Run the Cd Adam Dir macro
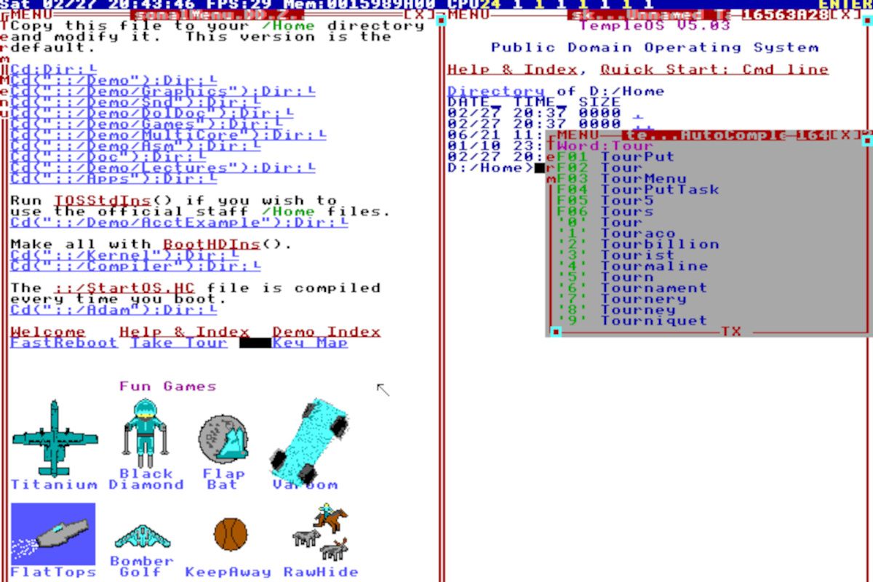This screenshot has height=582, width=873. [x=113, y=310]
